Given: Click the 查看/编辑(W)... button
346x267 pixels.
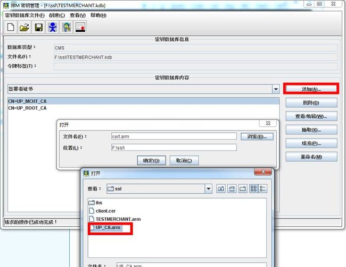Looking at the screenshot, I should click(x=311, y=116).
